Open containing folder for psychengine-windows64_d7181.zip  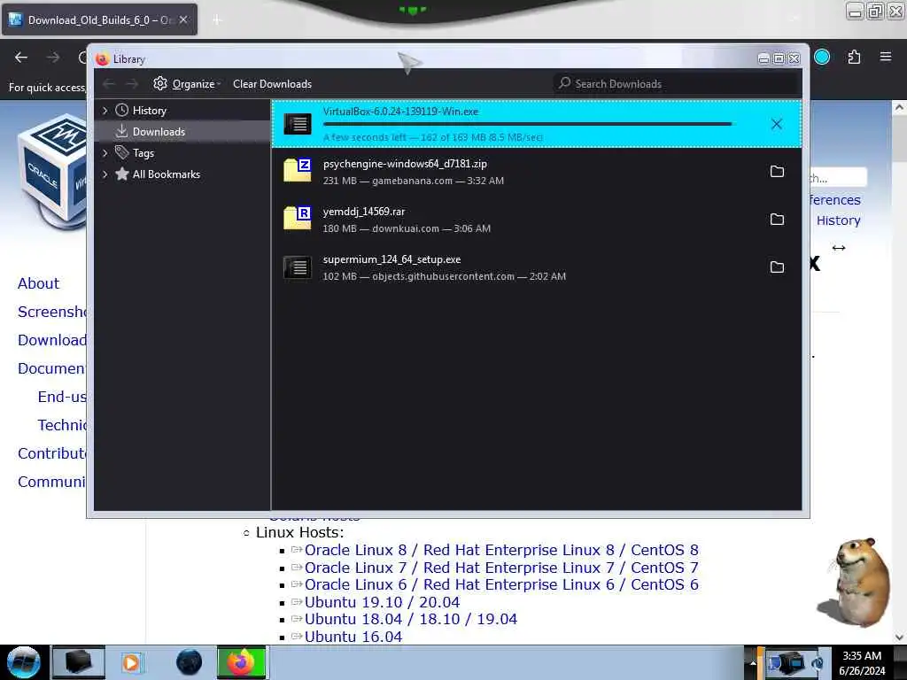point(777,172)
